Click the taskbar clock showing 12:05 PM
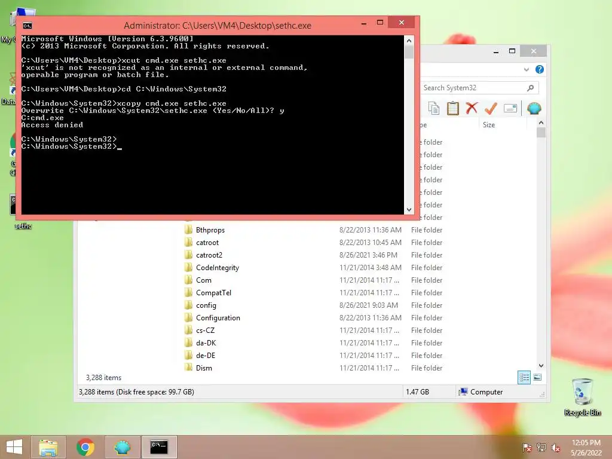 (x=586, y=447)
